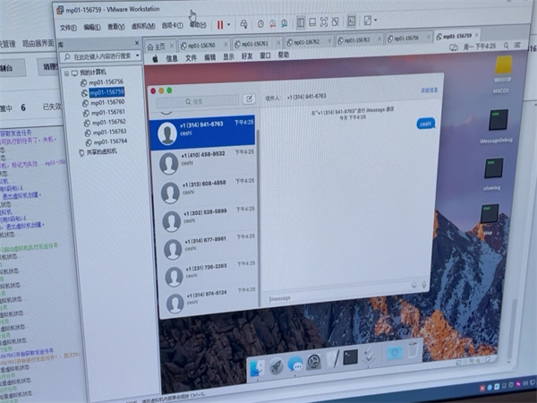The width and height of the screenshot is (537, 403).
Task: Select mp01-156762 in the library tree
Action: pos(107,122)
